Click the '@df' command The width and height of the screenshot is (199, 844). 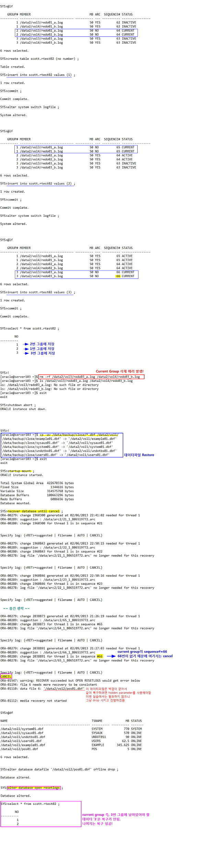click(x=10, y=714)
